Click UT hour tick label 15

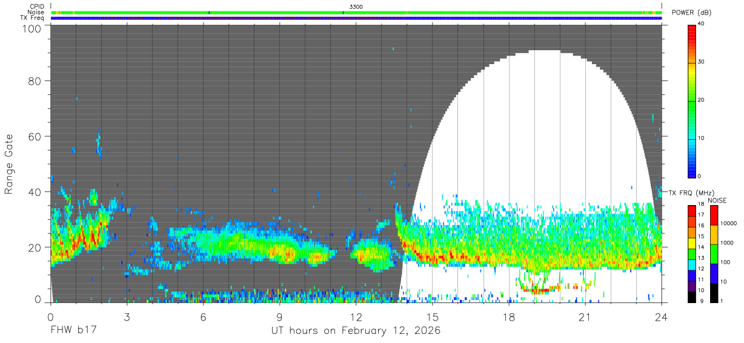click(x=432, y=316)
